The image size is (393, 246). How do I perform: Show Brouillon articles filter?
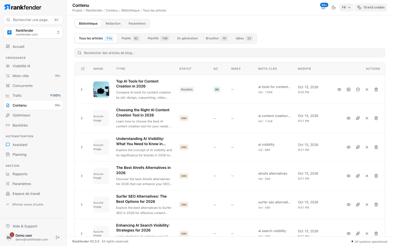[217, 38]
